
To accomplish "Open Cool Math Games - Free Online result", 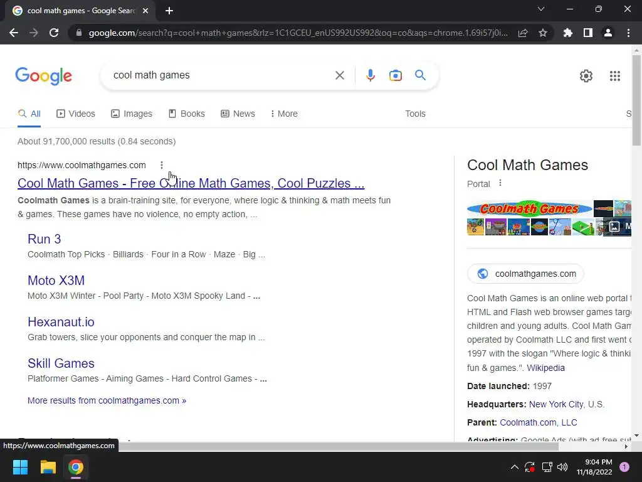I will click(191, 183).
